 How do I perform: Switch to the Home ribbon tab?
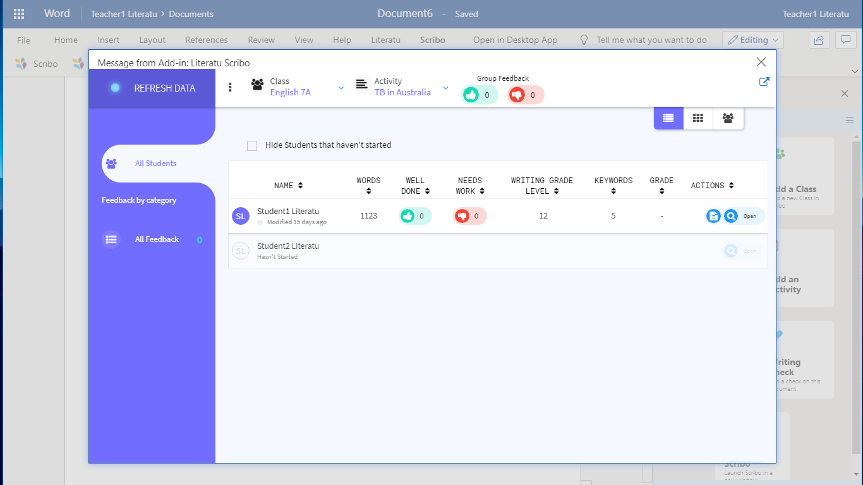(66, 40)
